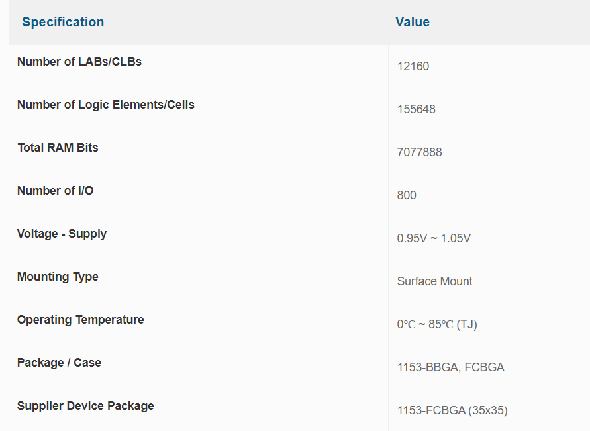
Task: Select the Mounting Type label
Action: 58,277
